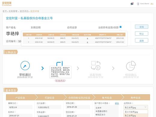156x117 pixels.
Task: Click the 退款 button
Action: pyautogui.click(x=142, y=40)
